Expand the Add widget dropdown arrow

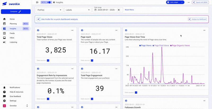tap(182, 2)
